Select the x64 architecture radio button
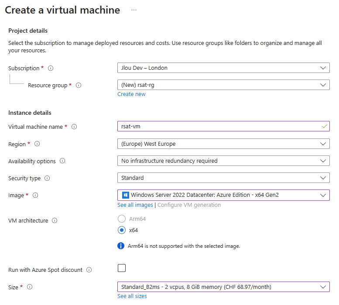The image size is (339, 305). [x=122, y=230]
